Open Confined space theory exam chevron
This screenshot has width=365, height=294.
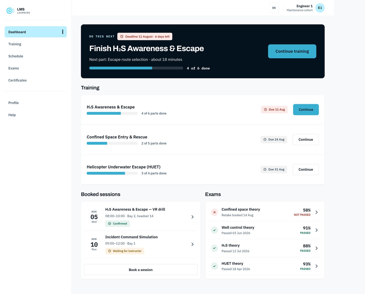click(317, 212)
